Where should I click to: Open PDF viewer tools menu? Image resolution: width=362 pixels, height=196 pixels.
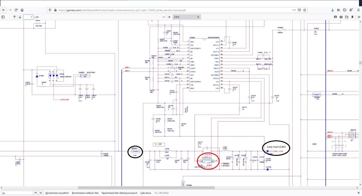tap(359, 17)
